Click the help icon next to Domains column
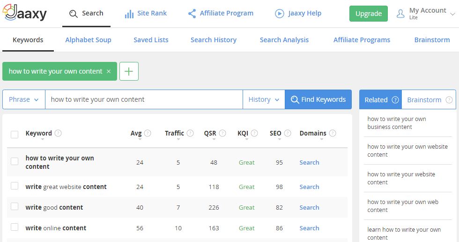 (x=333, y=133)
